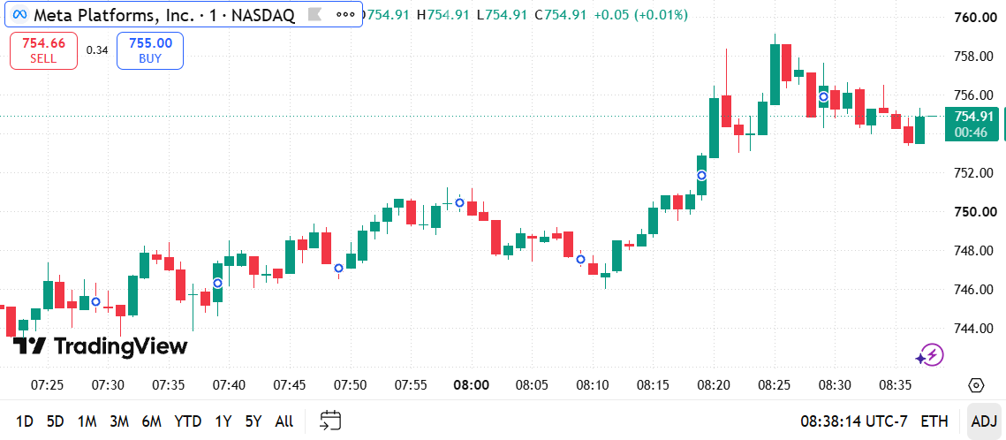Click the grey flag icon beside NASDAQ
The image size is (1006, 440).
(x=314, y=14)
